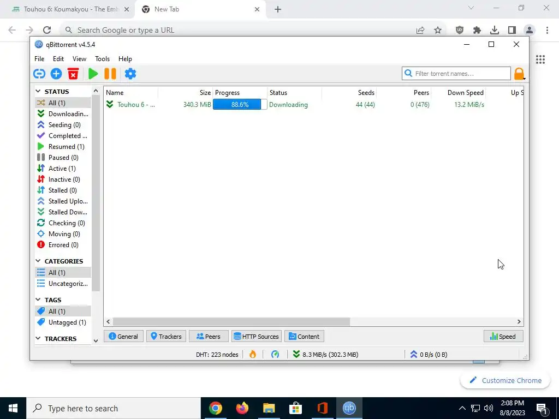Click the Speed graph button

tap(503, 336)
